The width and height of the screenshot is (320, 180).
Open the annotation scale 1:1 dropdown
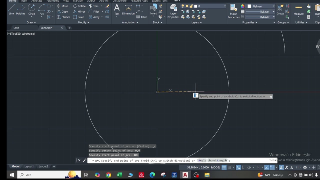pos(298,167)
